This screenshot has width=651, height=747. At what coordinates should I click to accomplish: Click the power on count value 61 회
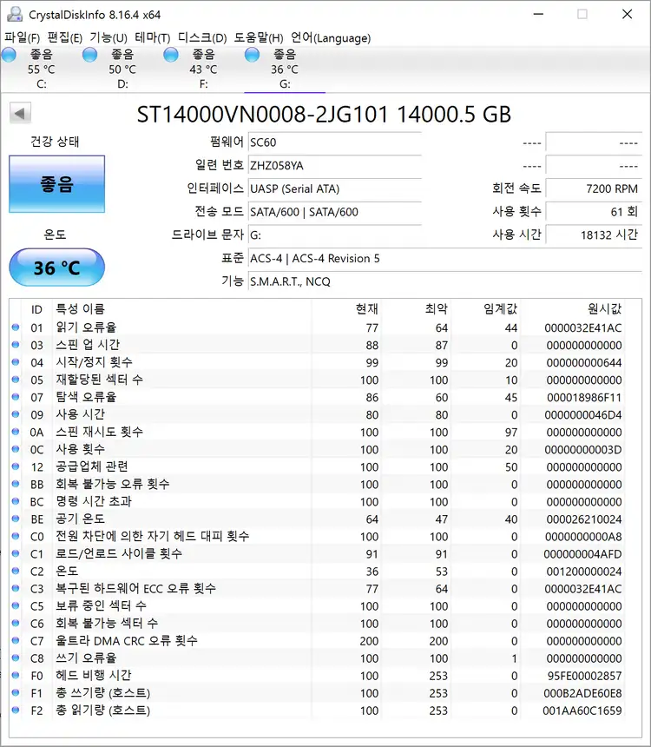click(594, 212)
